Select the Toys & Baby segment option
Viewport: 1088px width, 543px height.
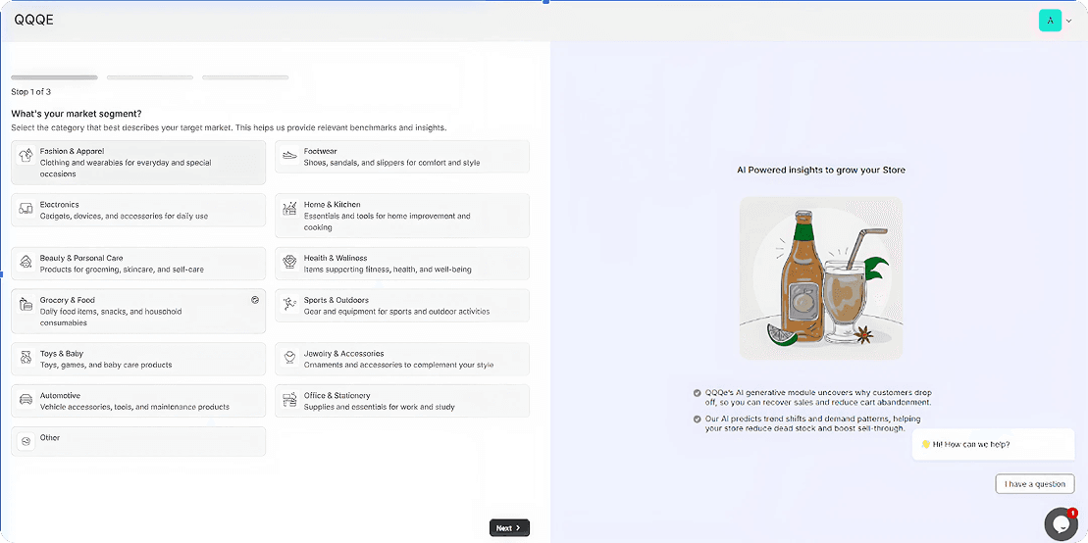click(138, 359)
